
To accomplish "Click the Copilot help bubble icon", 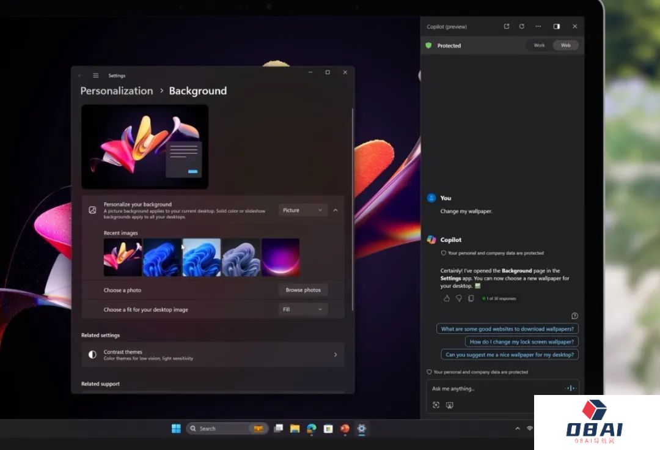I will coord(574,315).
